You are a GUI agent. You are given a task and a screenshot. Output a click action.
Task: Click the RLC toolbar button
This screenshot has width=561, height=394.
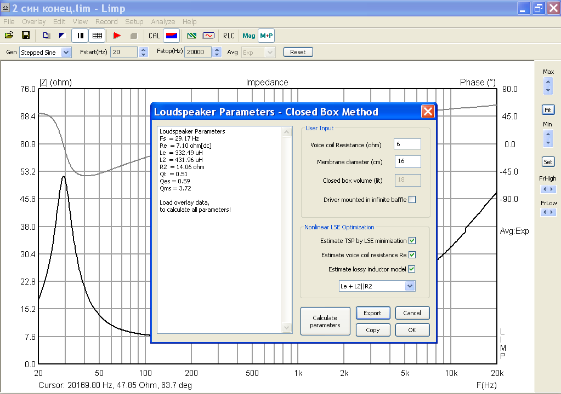click(228, 36)
